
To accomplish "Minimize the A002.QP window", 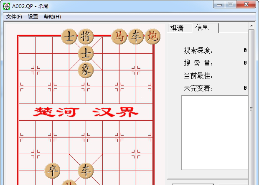I will point(219,5).
